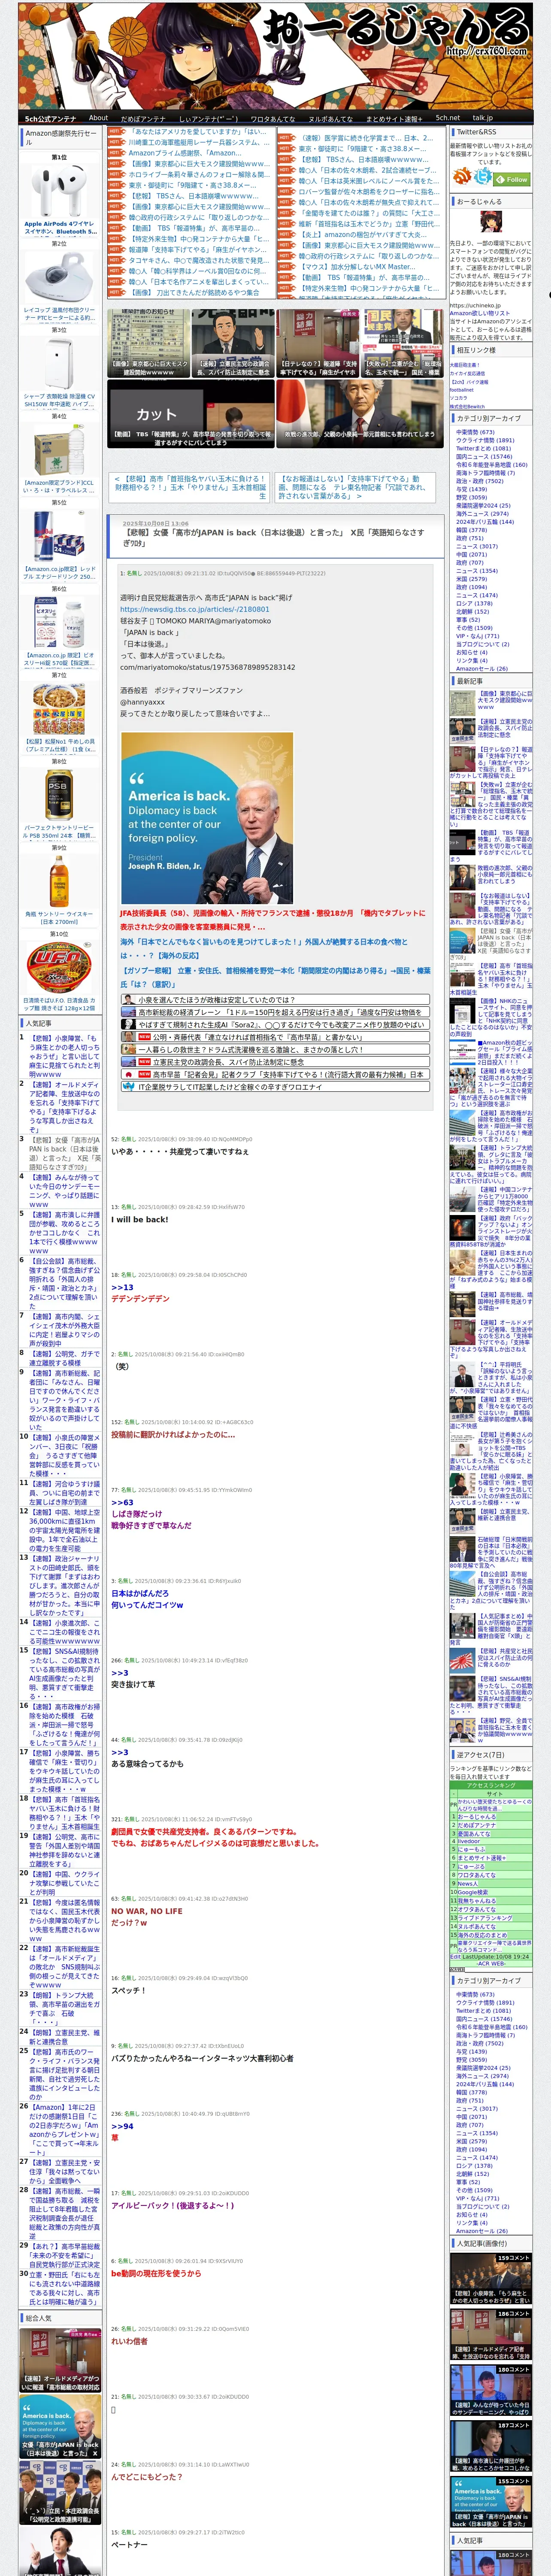Open mutual link footballnet
The height and width of the screenshot is (2576, 551).
coord(462,390)
